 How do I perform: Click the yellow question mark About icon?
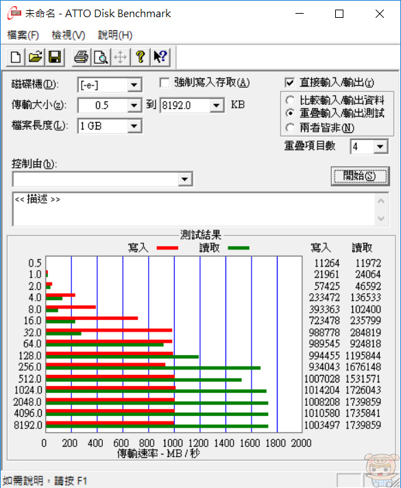pyautogui.click(x=141, y=58)
